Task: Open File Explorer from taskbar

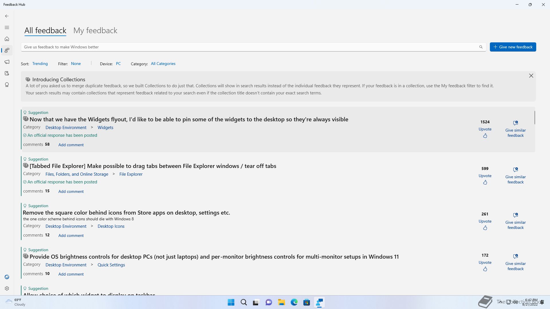Action: 281,302
